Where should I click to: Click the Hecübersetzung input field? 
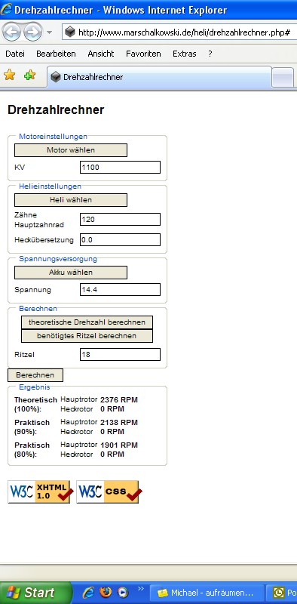tap(120, 239)
